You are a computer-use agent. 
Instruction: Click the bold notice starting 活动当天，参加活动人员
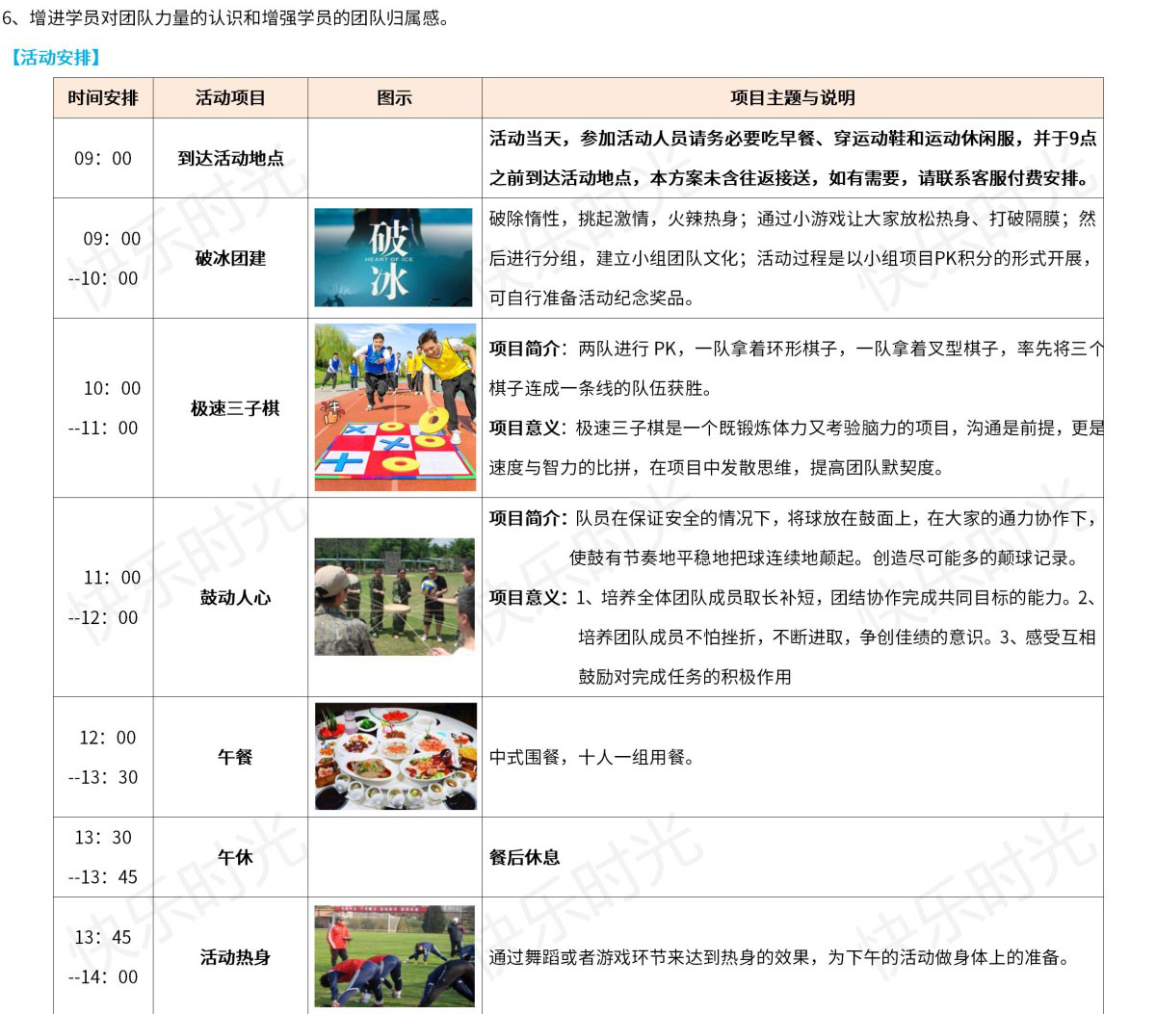point(793,138)
